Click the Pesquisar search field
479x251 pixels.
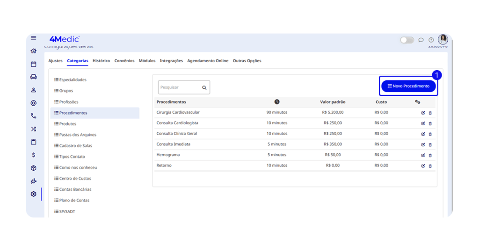[180, 87]
